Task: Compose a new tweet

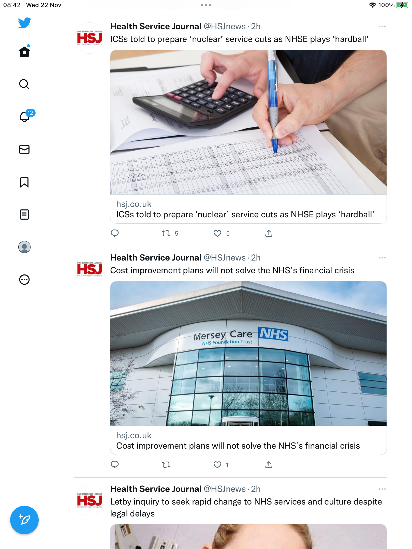Action: click(24, 520)
